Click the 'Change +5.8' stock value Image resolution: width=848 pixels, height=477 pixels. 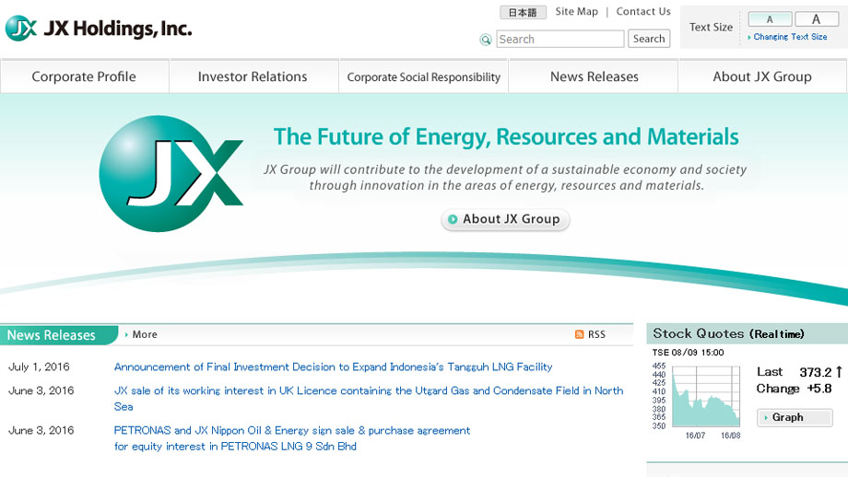point(794,389)
